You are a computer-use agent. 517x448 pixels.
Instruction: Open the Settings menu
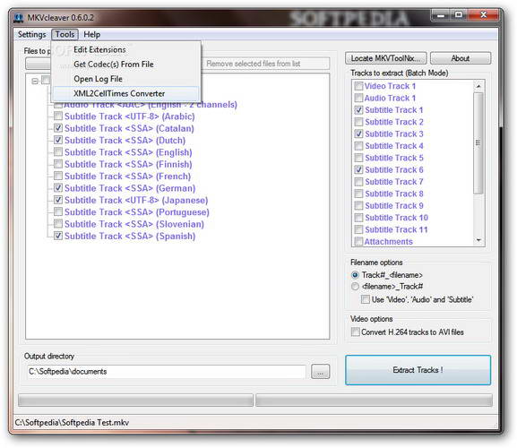pos(31,34)
